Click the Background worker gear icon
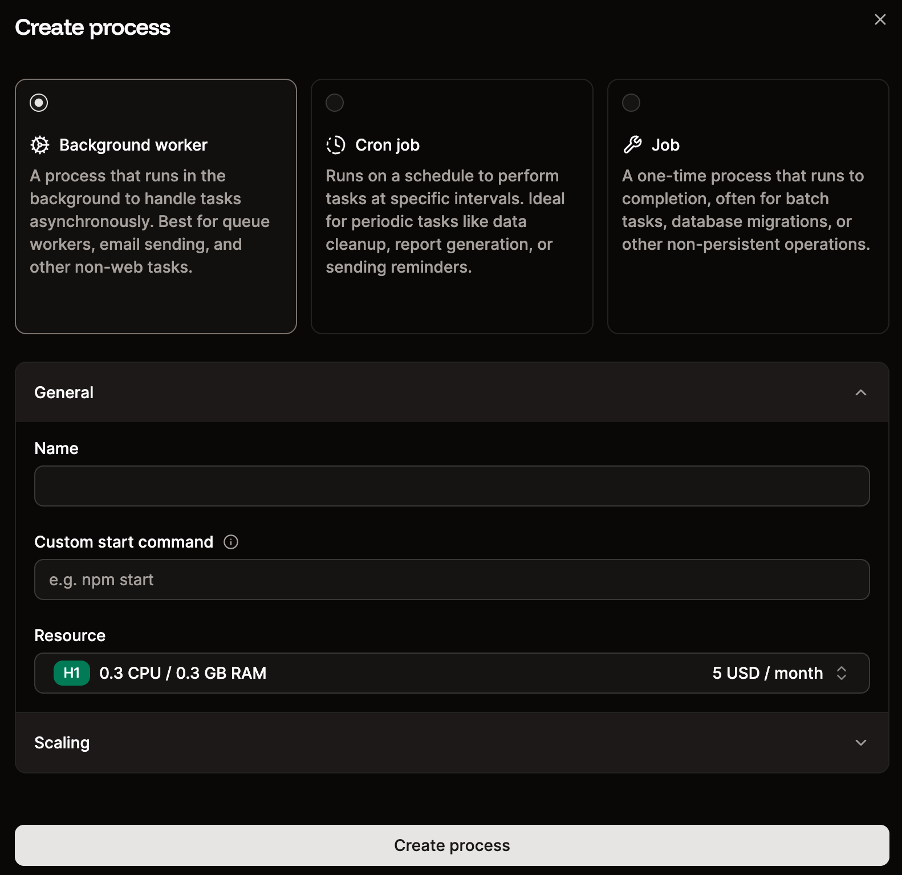902x875 pixels. coord(40,145)
